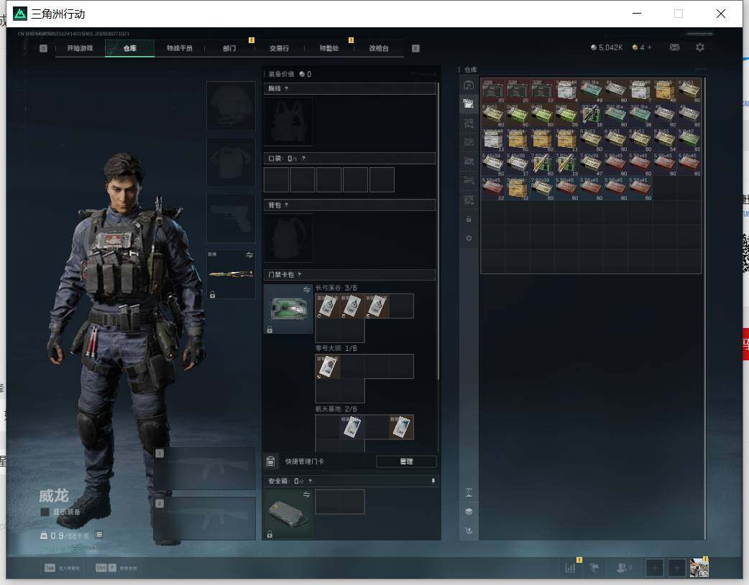Click the 管理 button
The width and height of the screenshot is (749, 585).
(407, 462)
